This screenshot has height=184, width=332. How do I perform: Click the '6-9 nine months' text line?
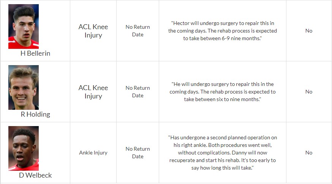tap(223, 38)
